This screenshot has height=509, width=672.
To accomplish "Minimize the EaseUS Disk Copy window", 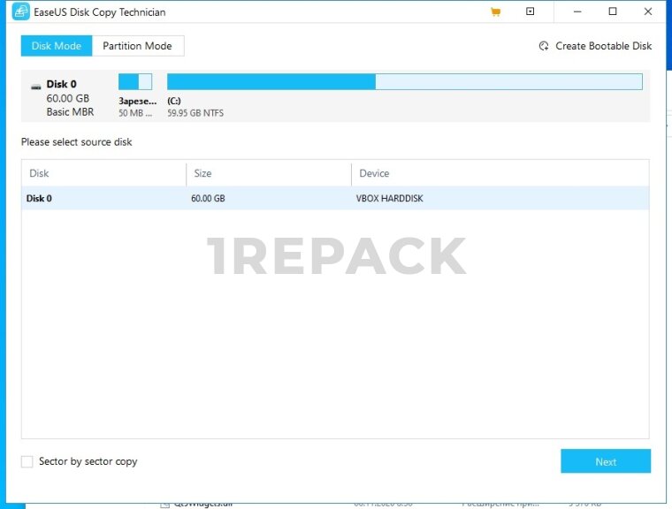I will coord(577,12).
